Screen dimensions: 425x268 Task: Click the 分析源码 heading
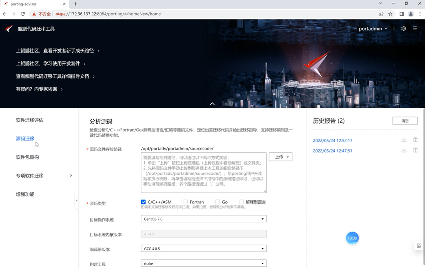101,121
